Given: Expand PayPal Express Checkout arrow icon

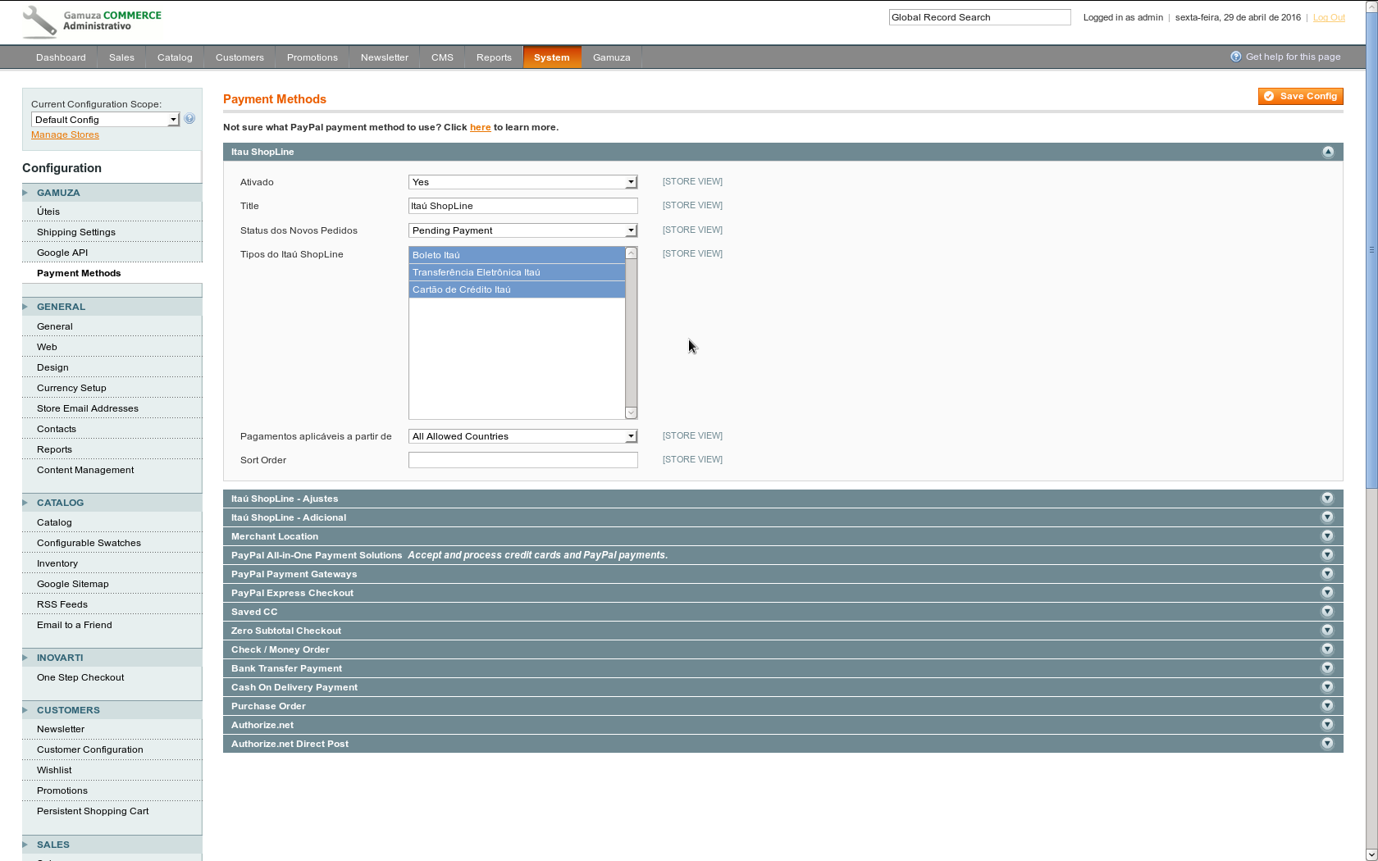Looking at the screenshot, I should tap(1327, 593).
